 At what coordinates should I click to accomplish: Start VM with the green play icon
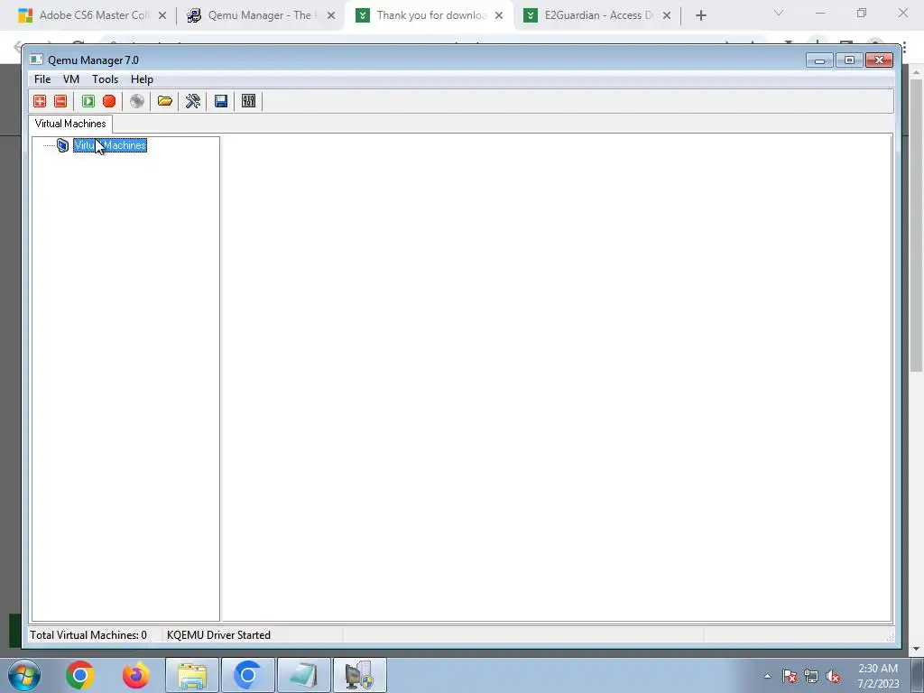(x=88, y=101)
